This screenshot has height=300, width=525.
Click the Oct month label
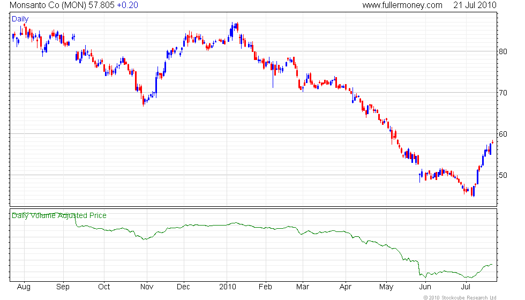click(104, 287)
